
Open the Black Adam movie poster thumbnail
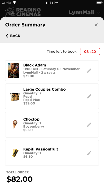pyautogui.click(x=14, y=71)
